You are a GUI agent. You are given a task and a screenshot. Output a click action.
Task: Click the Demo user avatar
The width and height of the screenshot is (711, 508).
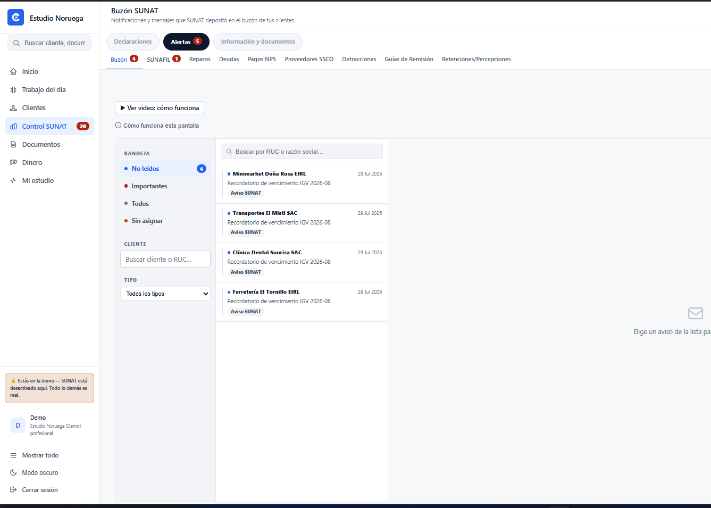[18, 426]
